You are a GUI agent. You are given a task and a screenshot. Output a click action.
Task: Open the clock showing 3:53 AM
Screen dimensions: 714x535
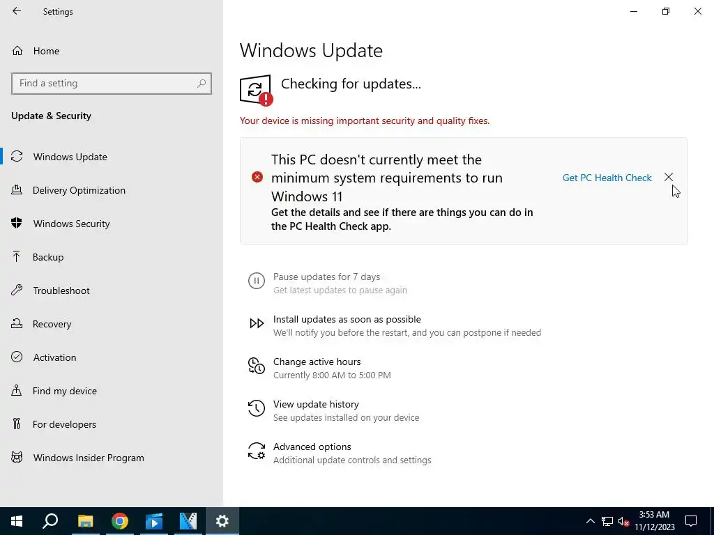654,521
